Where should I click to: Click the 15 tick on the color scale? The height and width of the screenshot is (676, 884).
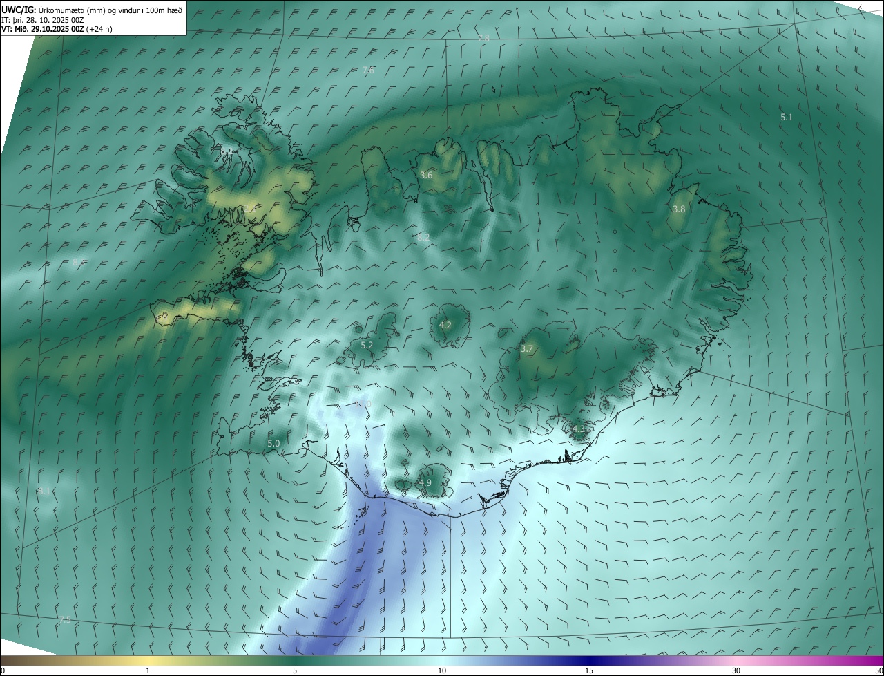(589, 671)
